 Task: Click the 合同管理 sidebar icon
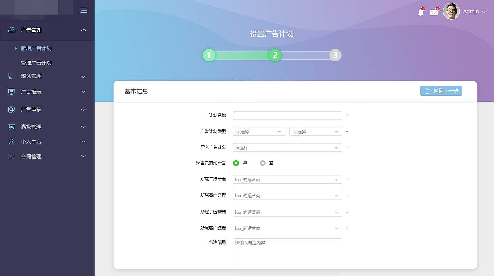coord(12,156)
